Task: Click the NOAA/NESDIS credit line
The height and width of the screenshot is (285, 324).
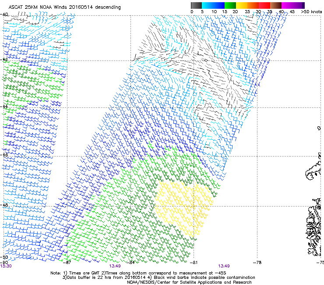Action: 189,282
